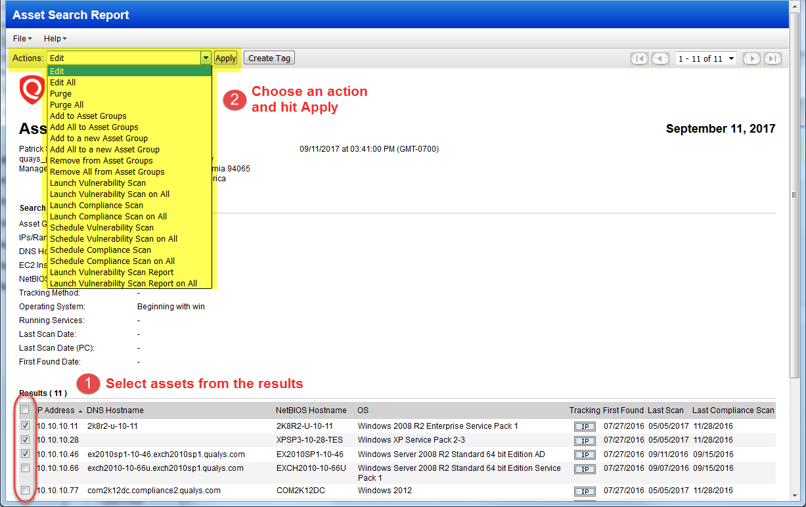Open the Actions dropdown list
This screenshot has width=806, height=507.
tap(204, 57)
